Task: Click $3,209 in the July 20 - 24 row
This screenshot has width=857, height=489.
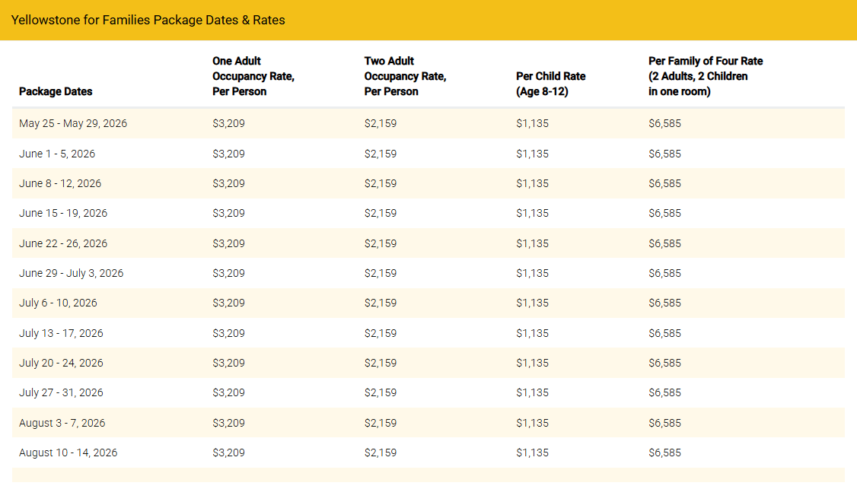Action: pos(228,363)
